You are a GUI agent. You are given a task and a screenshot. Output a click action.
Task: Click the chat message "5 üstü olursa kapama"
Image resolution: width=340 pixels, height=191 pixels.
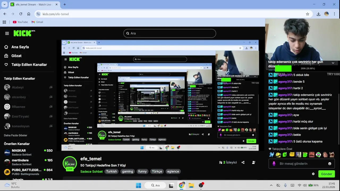[308, 141]
